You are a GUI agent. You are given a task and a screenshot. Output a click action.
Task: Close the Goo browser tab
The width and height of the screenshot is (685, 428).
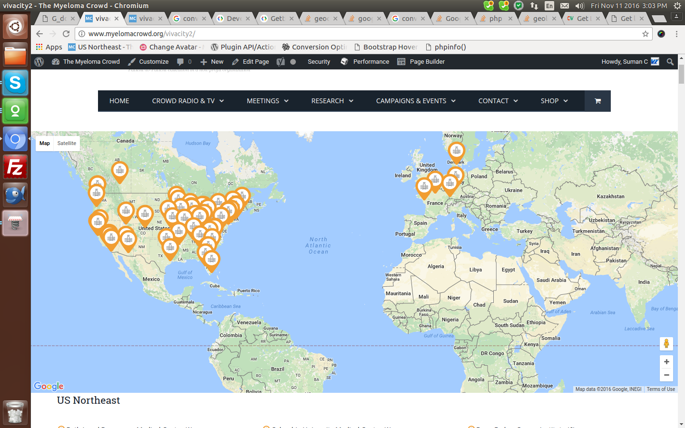(467, 19)
